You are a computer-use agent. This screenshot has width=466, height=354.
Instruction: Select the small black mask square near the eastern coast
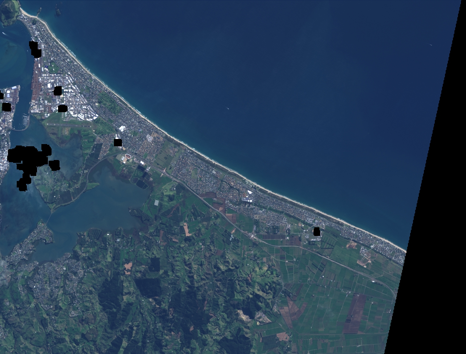coord(316,232)
